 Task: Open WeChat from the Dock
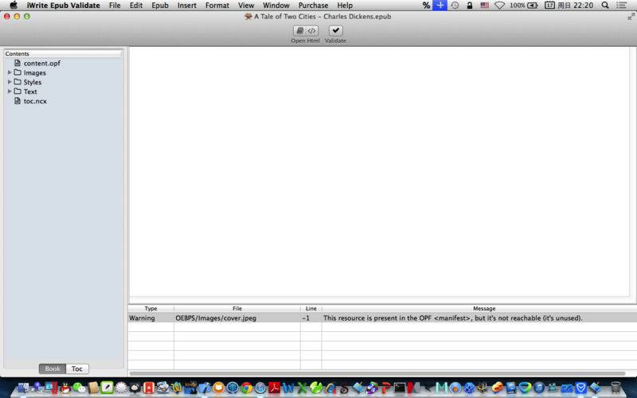pyautogui.click(x=79, y=388)
